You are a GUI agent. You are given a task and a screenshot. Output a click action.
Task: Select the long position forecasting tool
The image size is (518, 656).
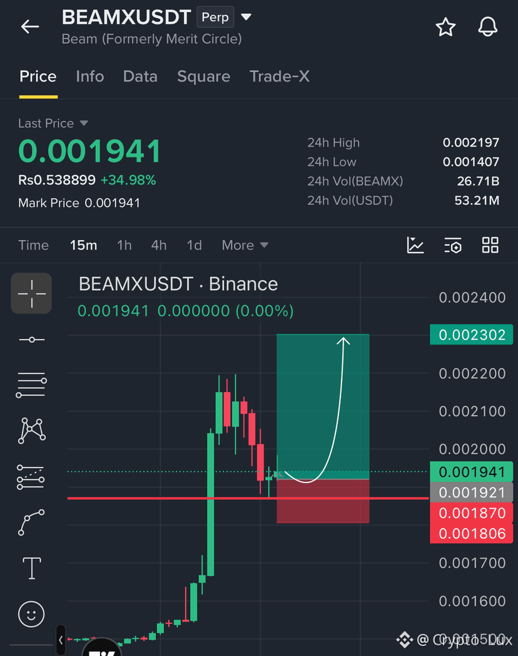pos(31,477)
